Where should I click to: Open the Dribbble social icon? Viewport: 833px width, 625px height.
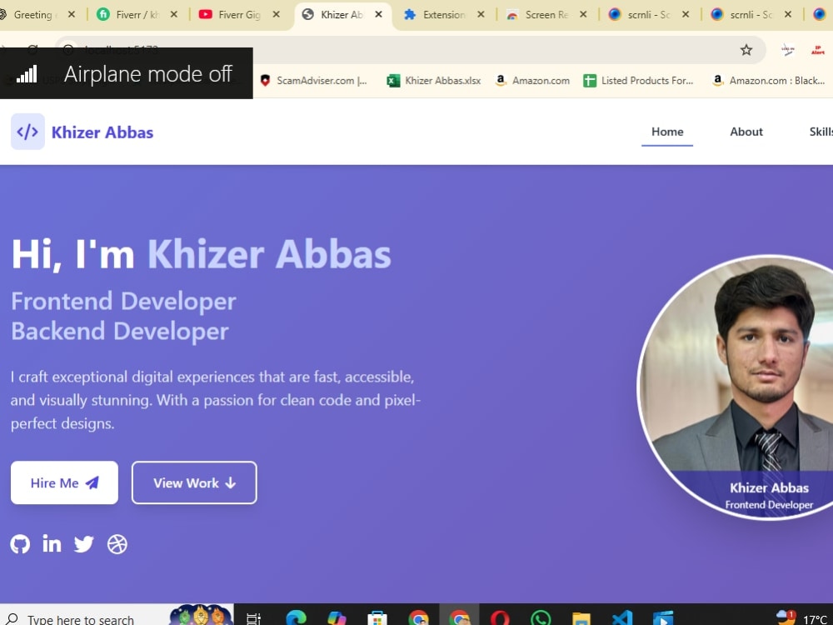point(117,543)
